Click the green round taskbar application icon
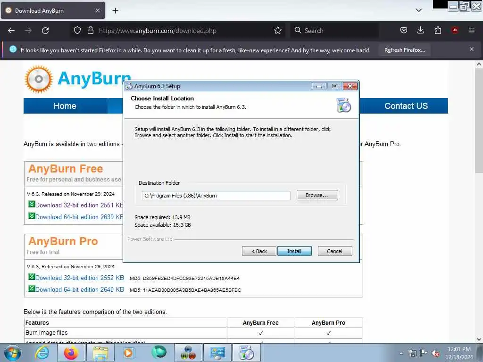The width and height of the screenshot is (483, 362). tap(158, 352)
